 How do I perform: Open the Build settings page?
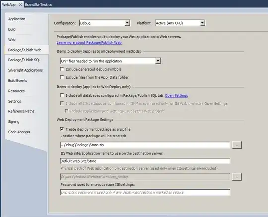tap(12, 29)
